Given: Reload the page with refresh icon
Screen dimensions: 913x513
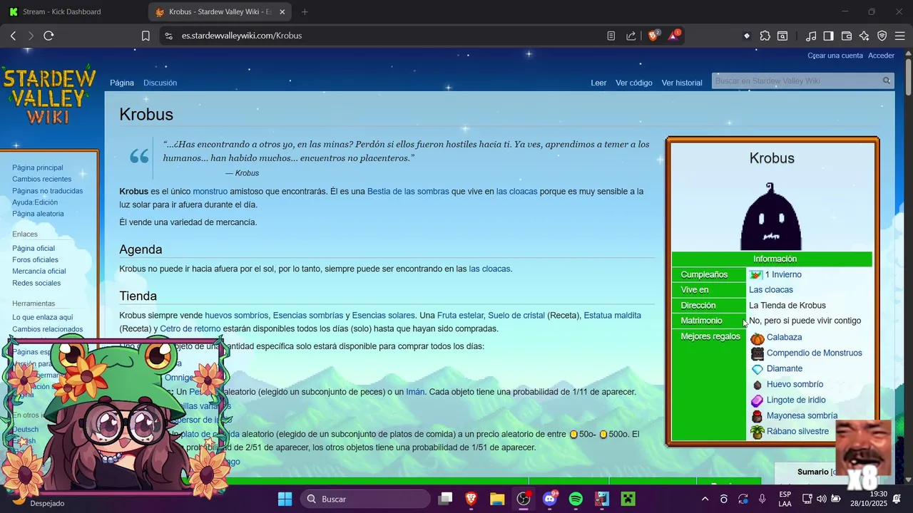Looking at the screenshot, I should [49, 36].
